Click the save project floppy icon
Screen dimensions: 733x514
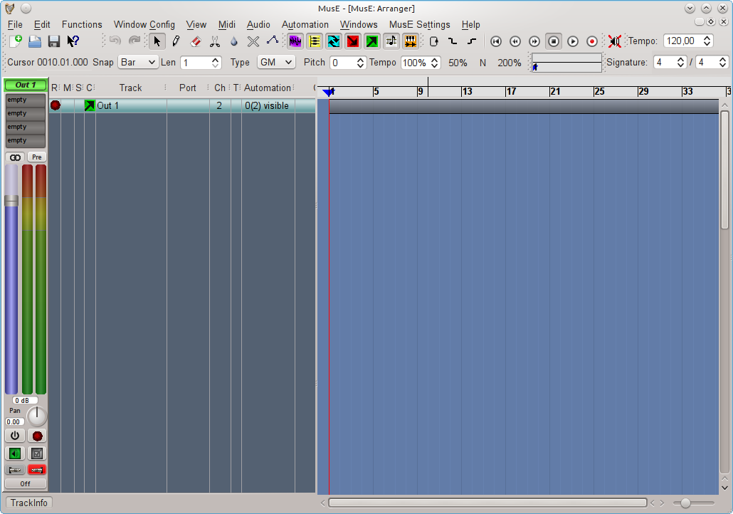(53, 41)
